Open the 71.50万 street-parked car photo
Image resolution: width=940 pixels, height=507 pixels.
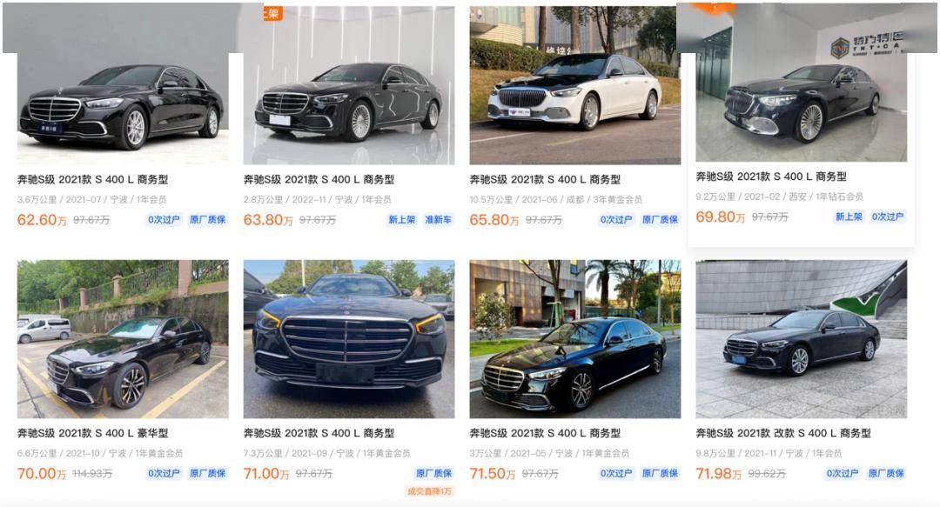575,338
